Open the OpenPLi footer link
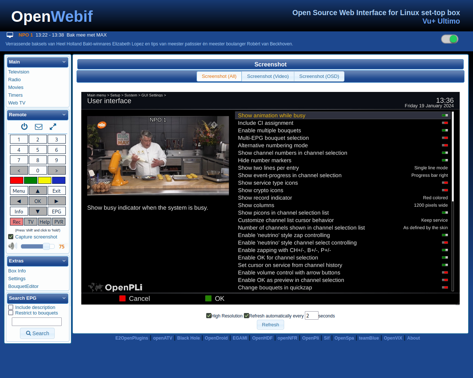The height and width of the screenshot is (378, 473). click(x=310, y=338)
